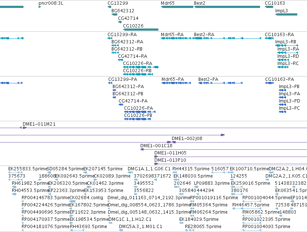Select EST RP001022395.5prime

tap(252, 223)
